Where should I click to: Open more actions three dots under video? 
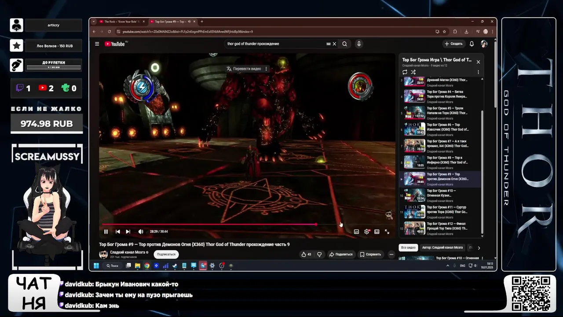coord(391,254)
